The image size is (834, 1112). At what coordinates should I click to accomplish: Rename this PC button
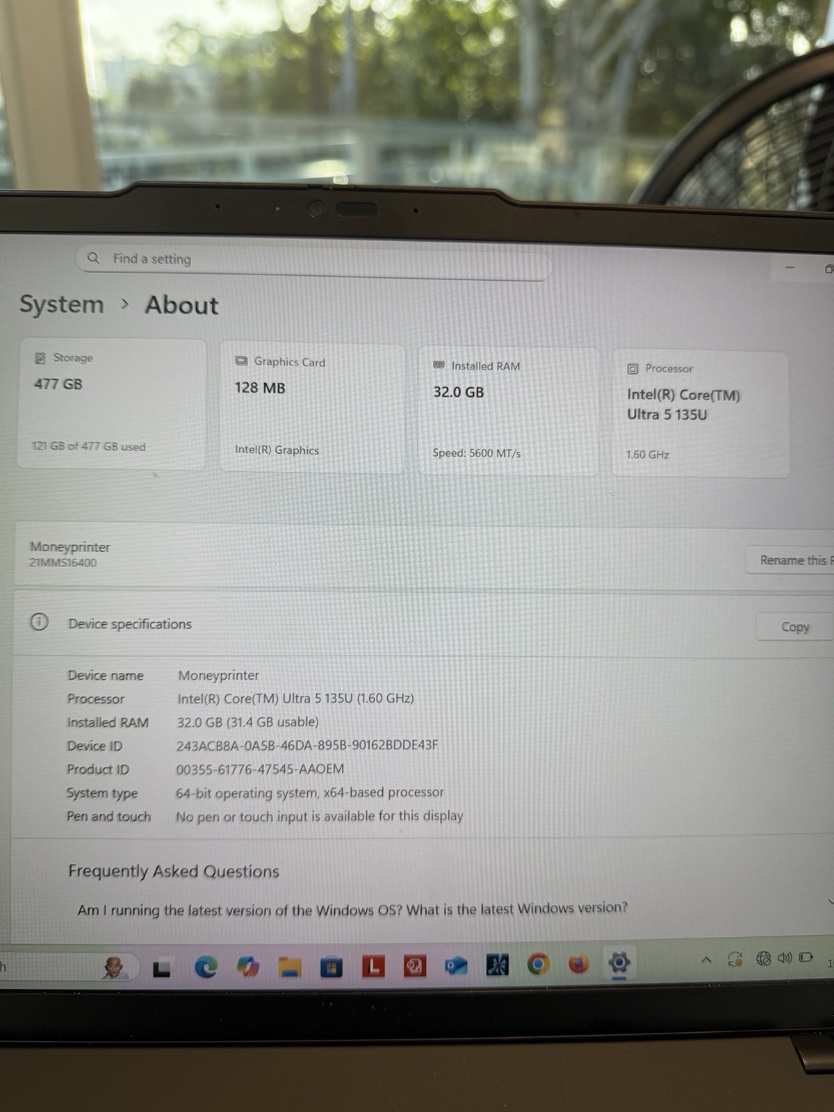tap(790, 560)
